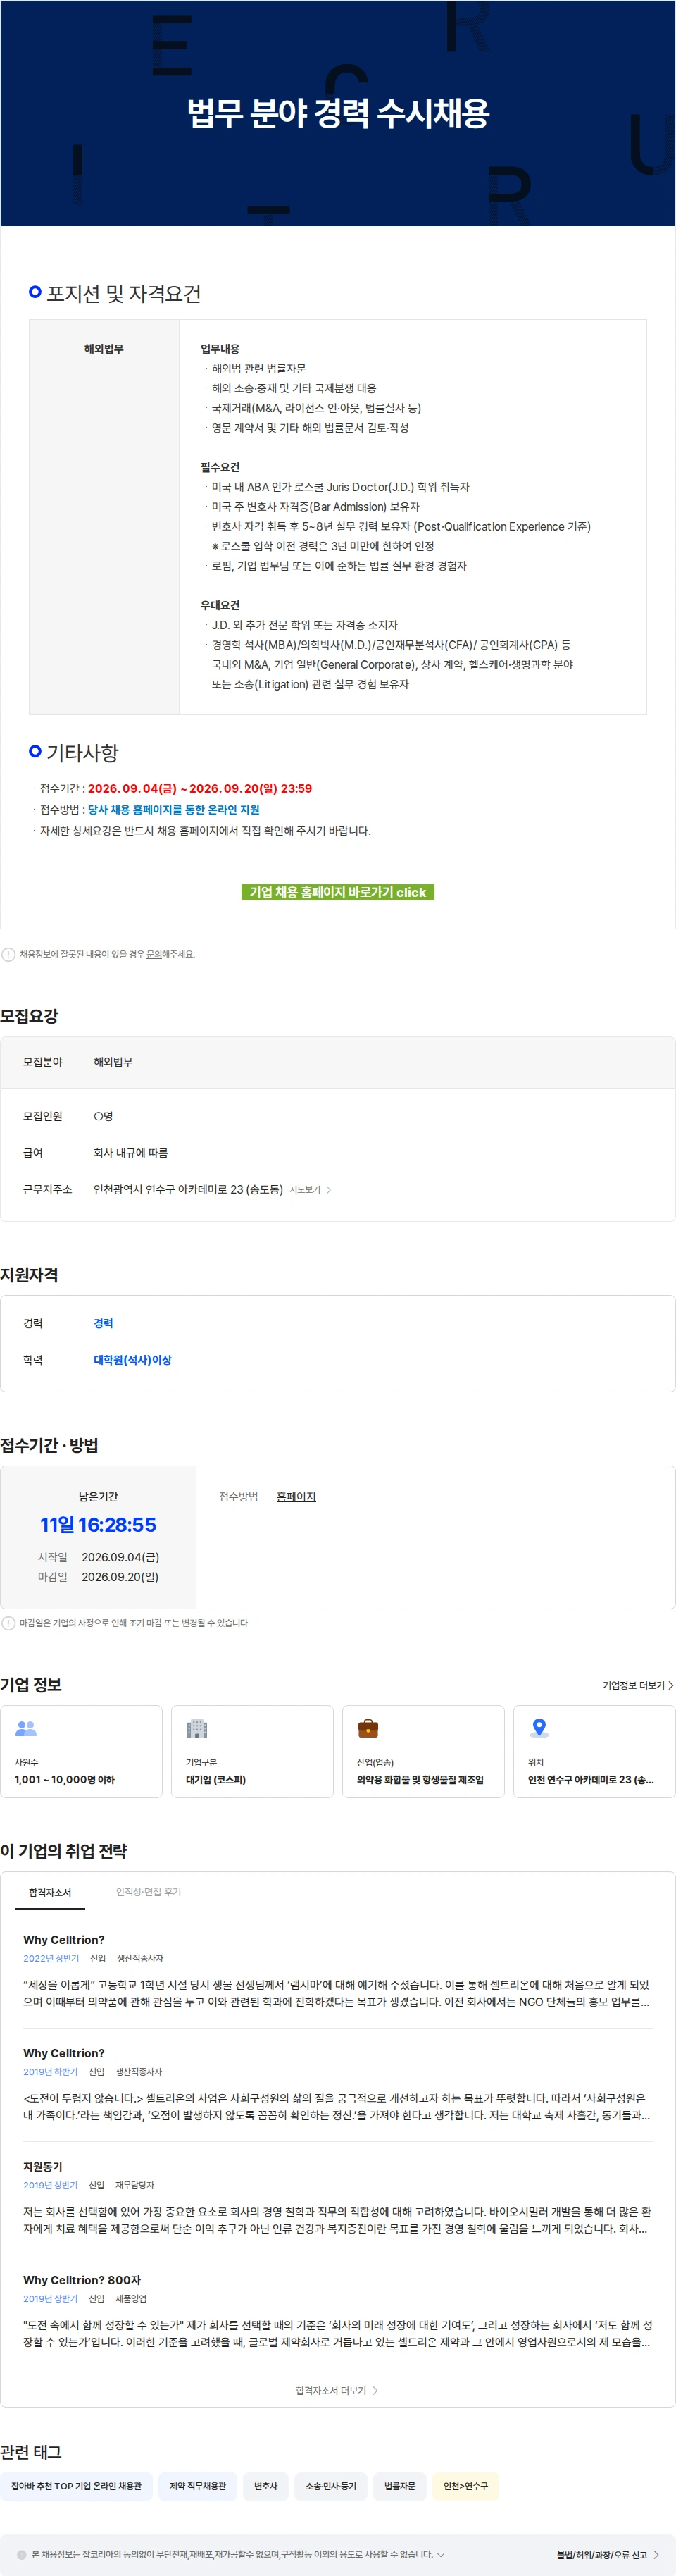The height and width of the screenshot is (2576, 676).
Task: Click the 경력 qualification value
Action: coord(103,1323)
